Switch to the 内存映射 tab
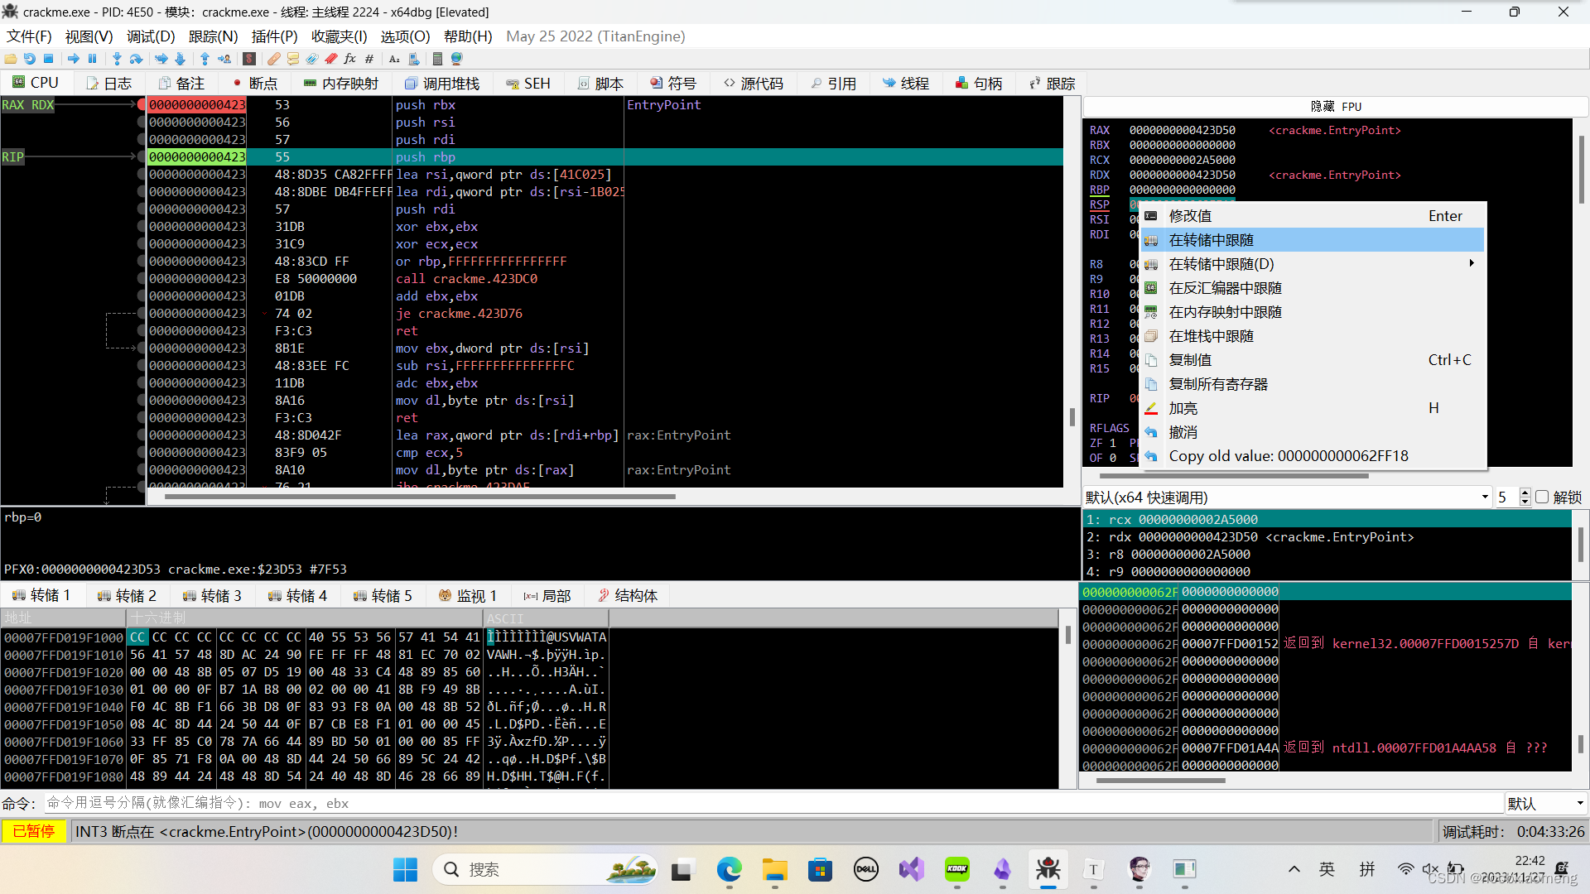This screenshot has height=894, width=1590. click(340, 83)
